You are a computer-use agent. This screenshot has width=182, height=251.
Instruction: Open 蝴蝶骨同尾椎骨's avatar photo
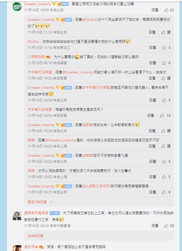[17, 216]
